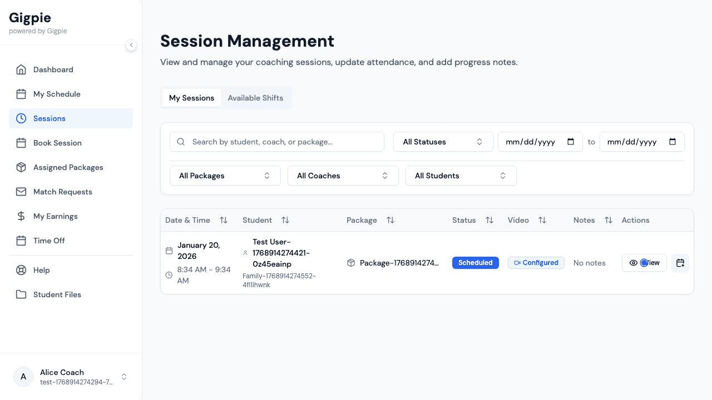Switch to the Available Shifts tab

[256, 98]
